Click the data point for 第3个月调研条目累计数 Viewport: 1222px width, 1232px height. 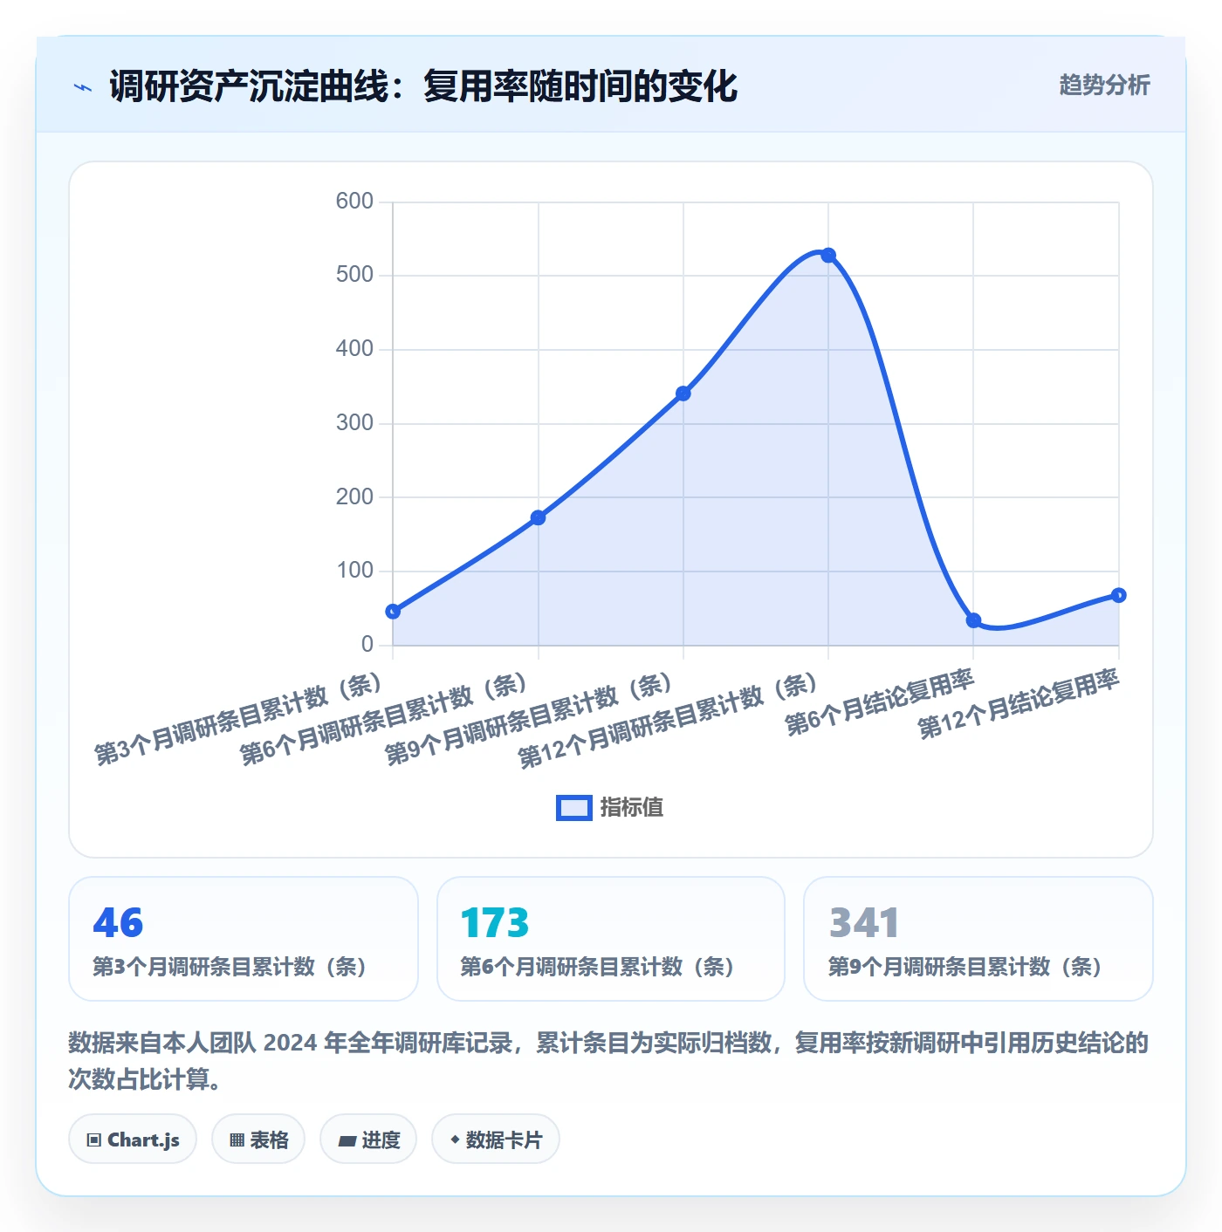(x=393, y=612)
